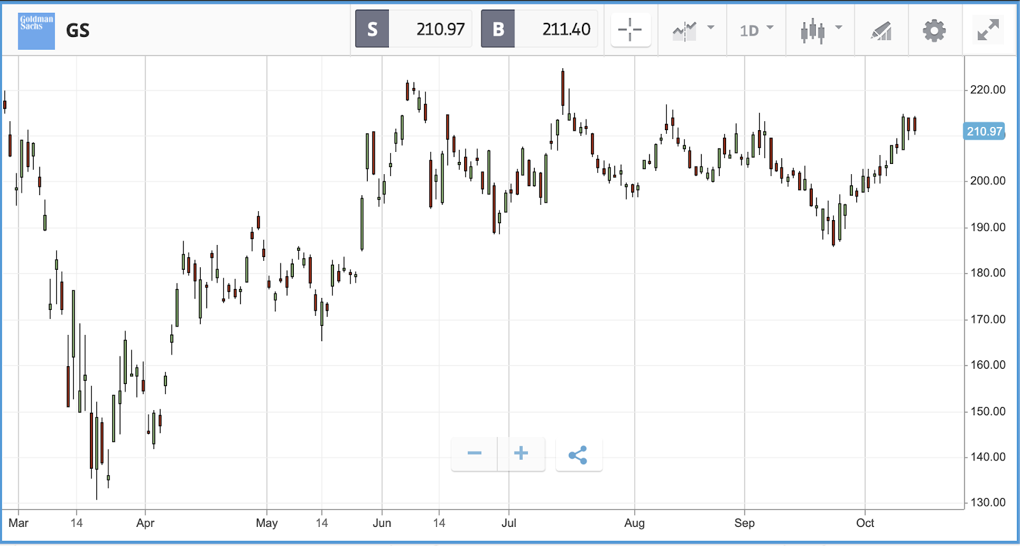Activate the crosshair cursor tool
This screenshot has height=546, width=1020.
click(x=630, y=29)
